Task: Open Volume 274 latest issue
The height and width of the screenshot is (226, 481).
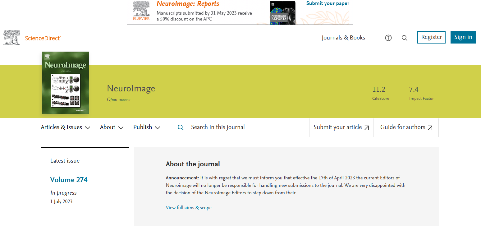Action: [x=69, y=180]
